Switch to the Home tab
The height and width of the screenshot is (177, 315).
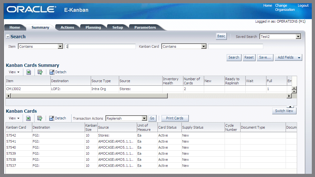[x=15, y=27]
